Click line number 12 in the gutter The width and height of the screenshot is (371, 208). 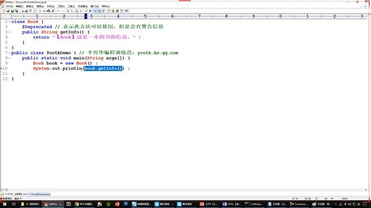(x=5, y=79)
